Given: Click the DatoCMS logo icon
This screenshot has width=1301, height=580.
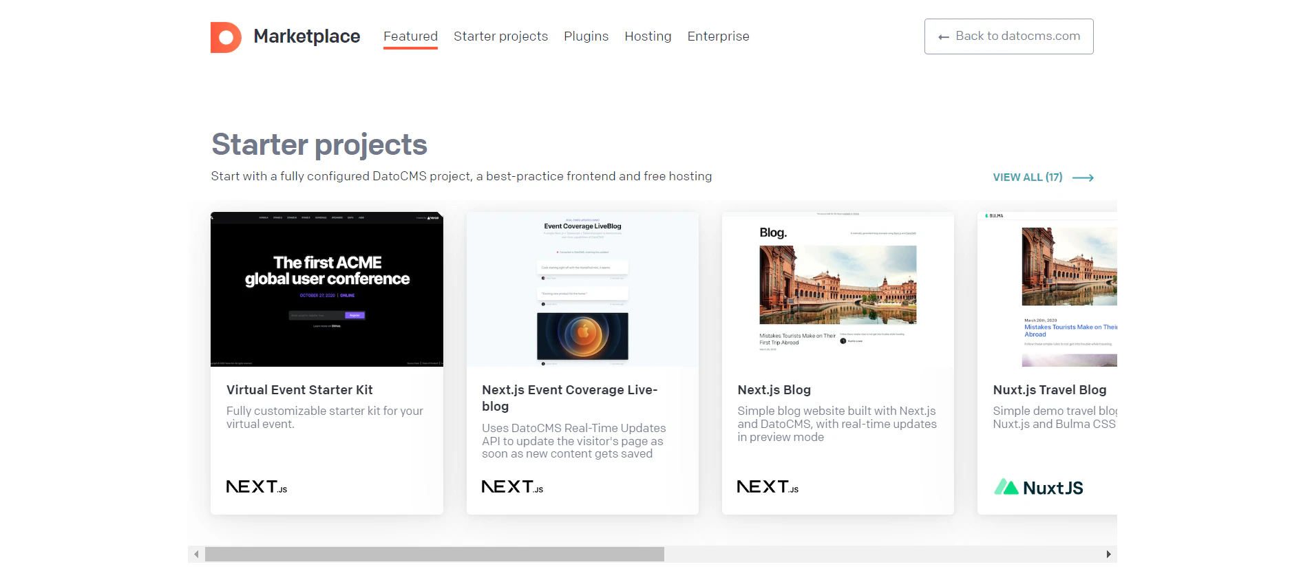Looking at the screenshot, I should 226,37.
